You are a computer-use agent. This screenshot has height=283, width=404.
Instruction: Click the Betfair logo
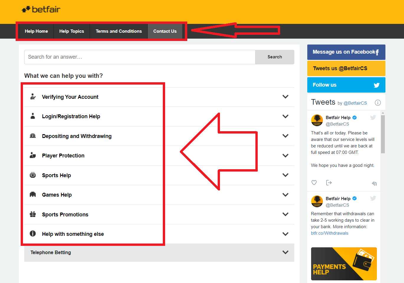41,9
